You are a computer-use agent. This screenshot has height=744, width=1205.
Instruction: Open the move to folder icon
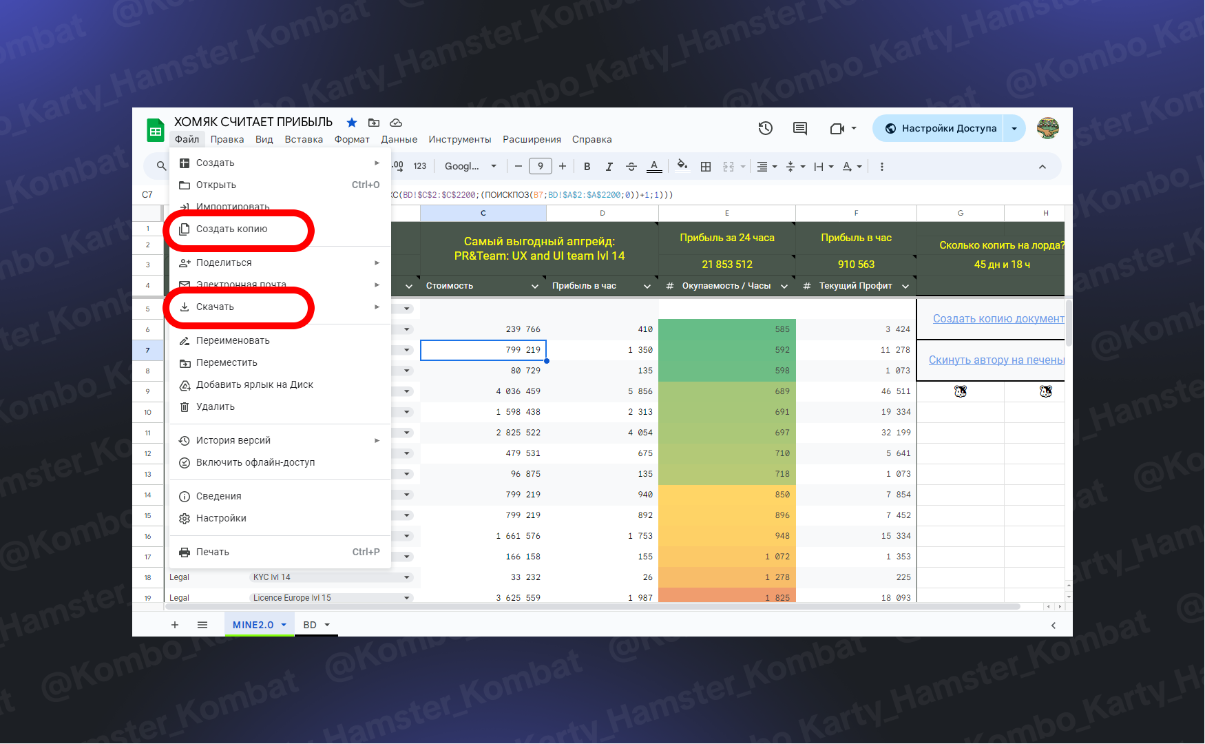pos(374,123)
